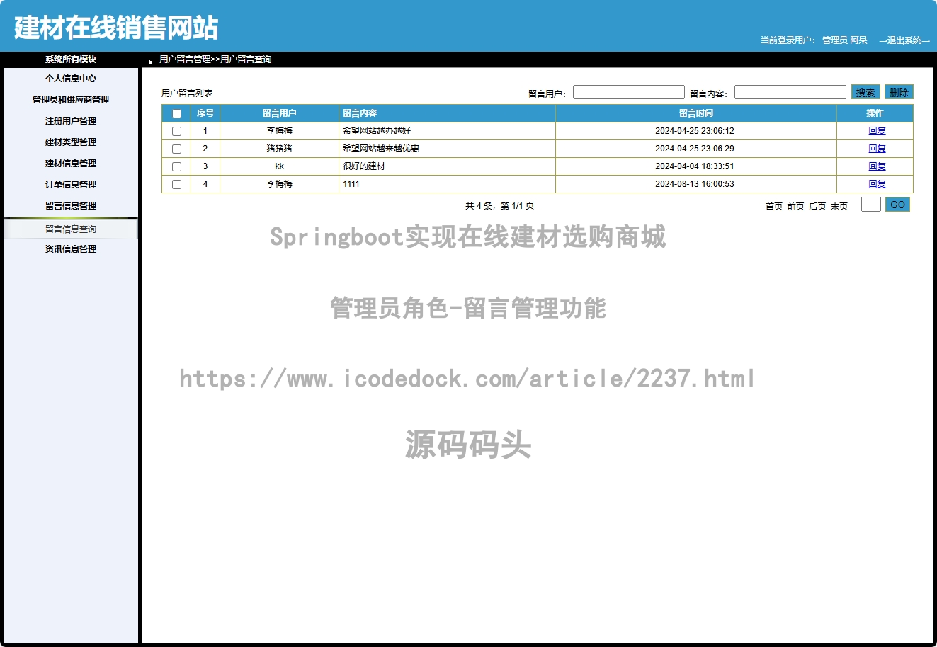Open 订单信息管理 menu
The width and height of the screenshot is (937, 647).
(x=71, y=185)
